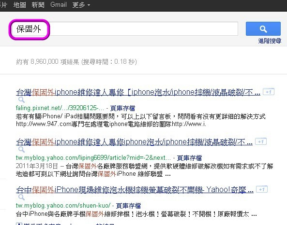The height and width of the screenshot is (225, 287).
Task: Click the green URL faling.pixnet.net/.../39206125
Action: (60, 108)
